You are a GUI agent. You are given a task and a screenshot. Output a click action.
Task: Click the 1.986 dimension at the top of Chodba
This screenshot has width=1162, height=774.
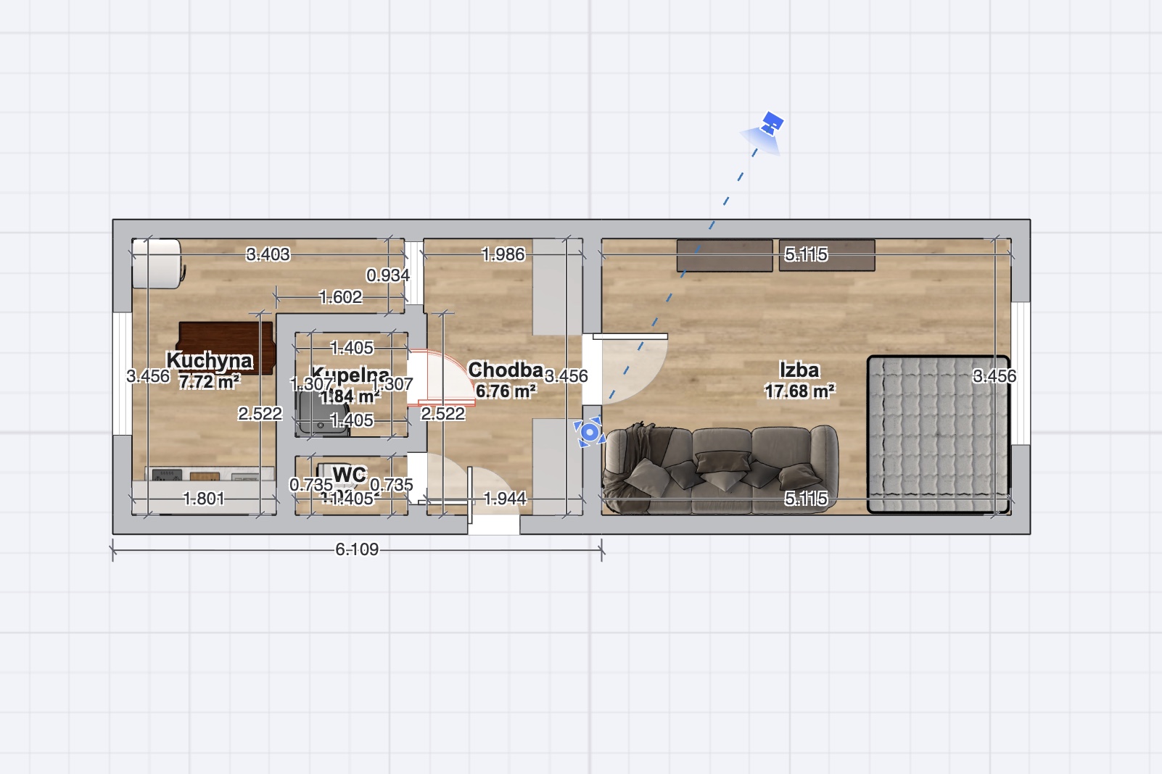[x=503, y=254]
